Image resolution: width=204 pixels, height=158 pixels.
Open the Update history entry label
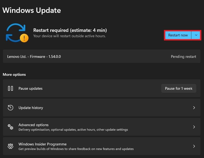pyautogui.click(x=31, y=108)
